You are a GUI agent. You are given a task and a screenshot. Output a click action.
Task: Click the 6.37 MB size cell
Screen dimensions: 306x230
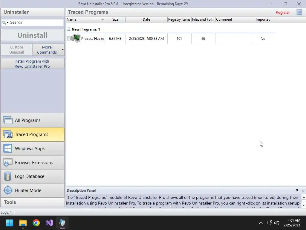coord(115,39)
